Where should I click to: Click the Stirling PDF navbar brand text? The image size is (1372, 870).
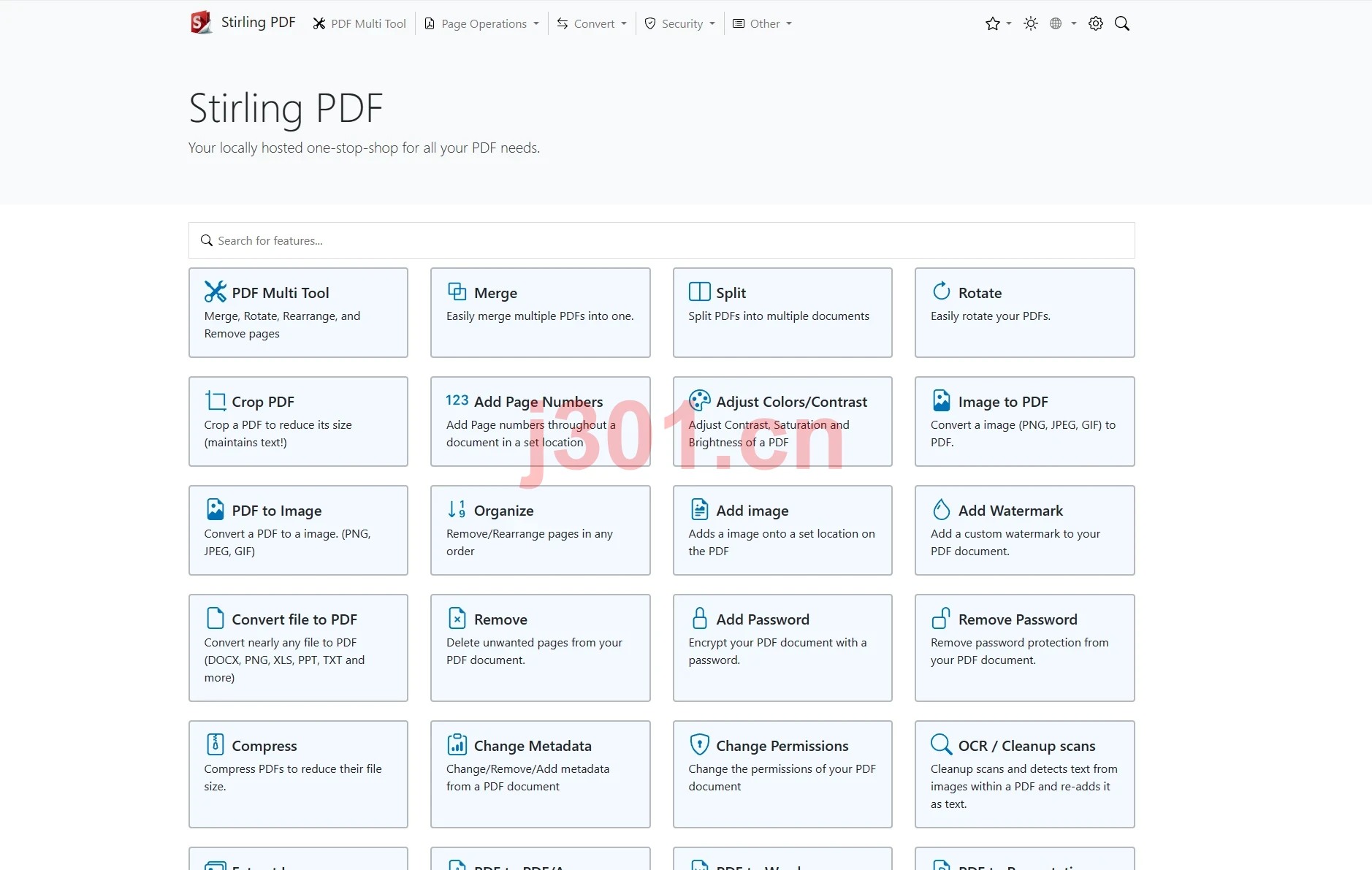pyautogui.click(x=258, y=23)
